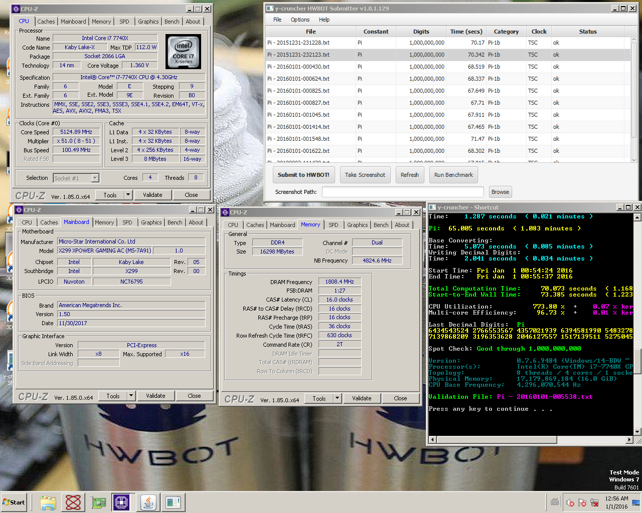
Task: Click Close button in Memory CPU-Z window
Action: pos(400,398)
